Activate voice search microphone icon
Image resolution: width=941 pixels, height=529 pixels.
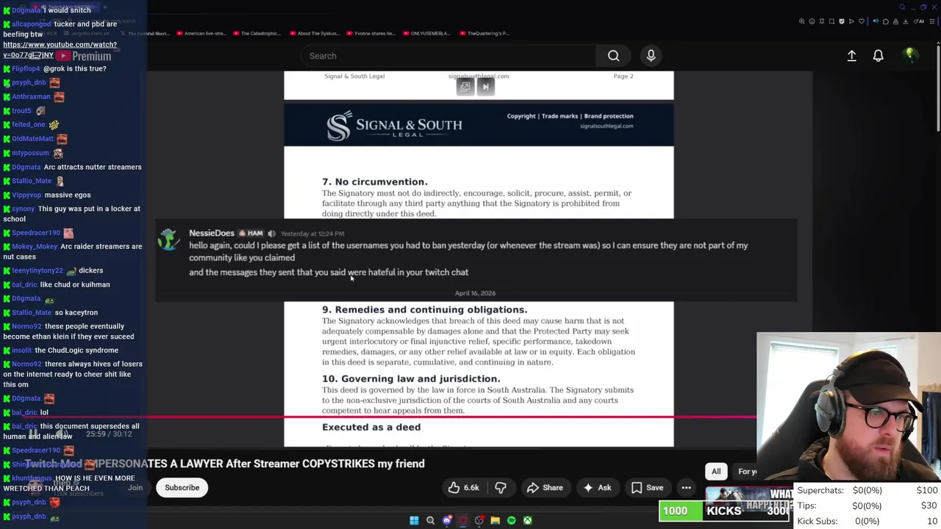click(651, 56)
